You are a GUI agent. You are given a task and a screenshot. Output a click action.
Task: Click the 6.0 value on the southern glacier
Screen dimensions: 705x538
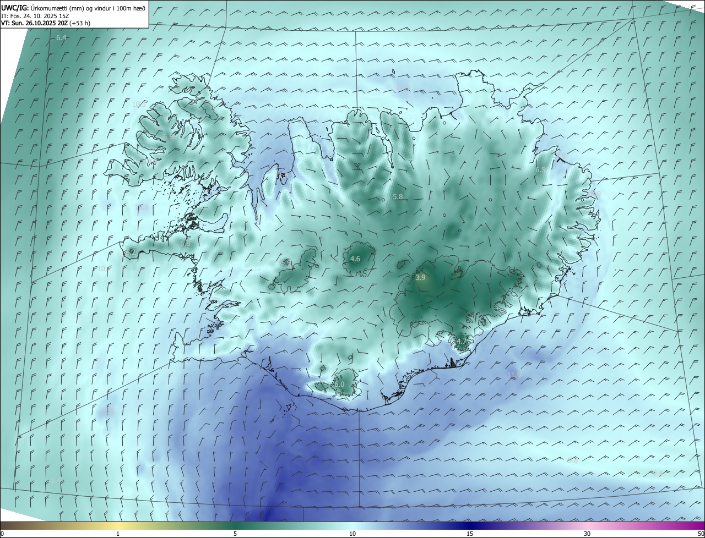339,384
